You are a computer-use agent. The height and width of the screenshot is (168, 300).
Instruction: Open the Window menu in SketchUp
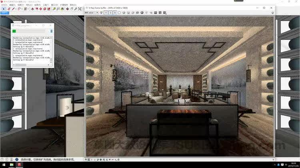click(x=54, y=5)
